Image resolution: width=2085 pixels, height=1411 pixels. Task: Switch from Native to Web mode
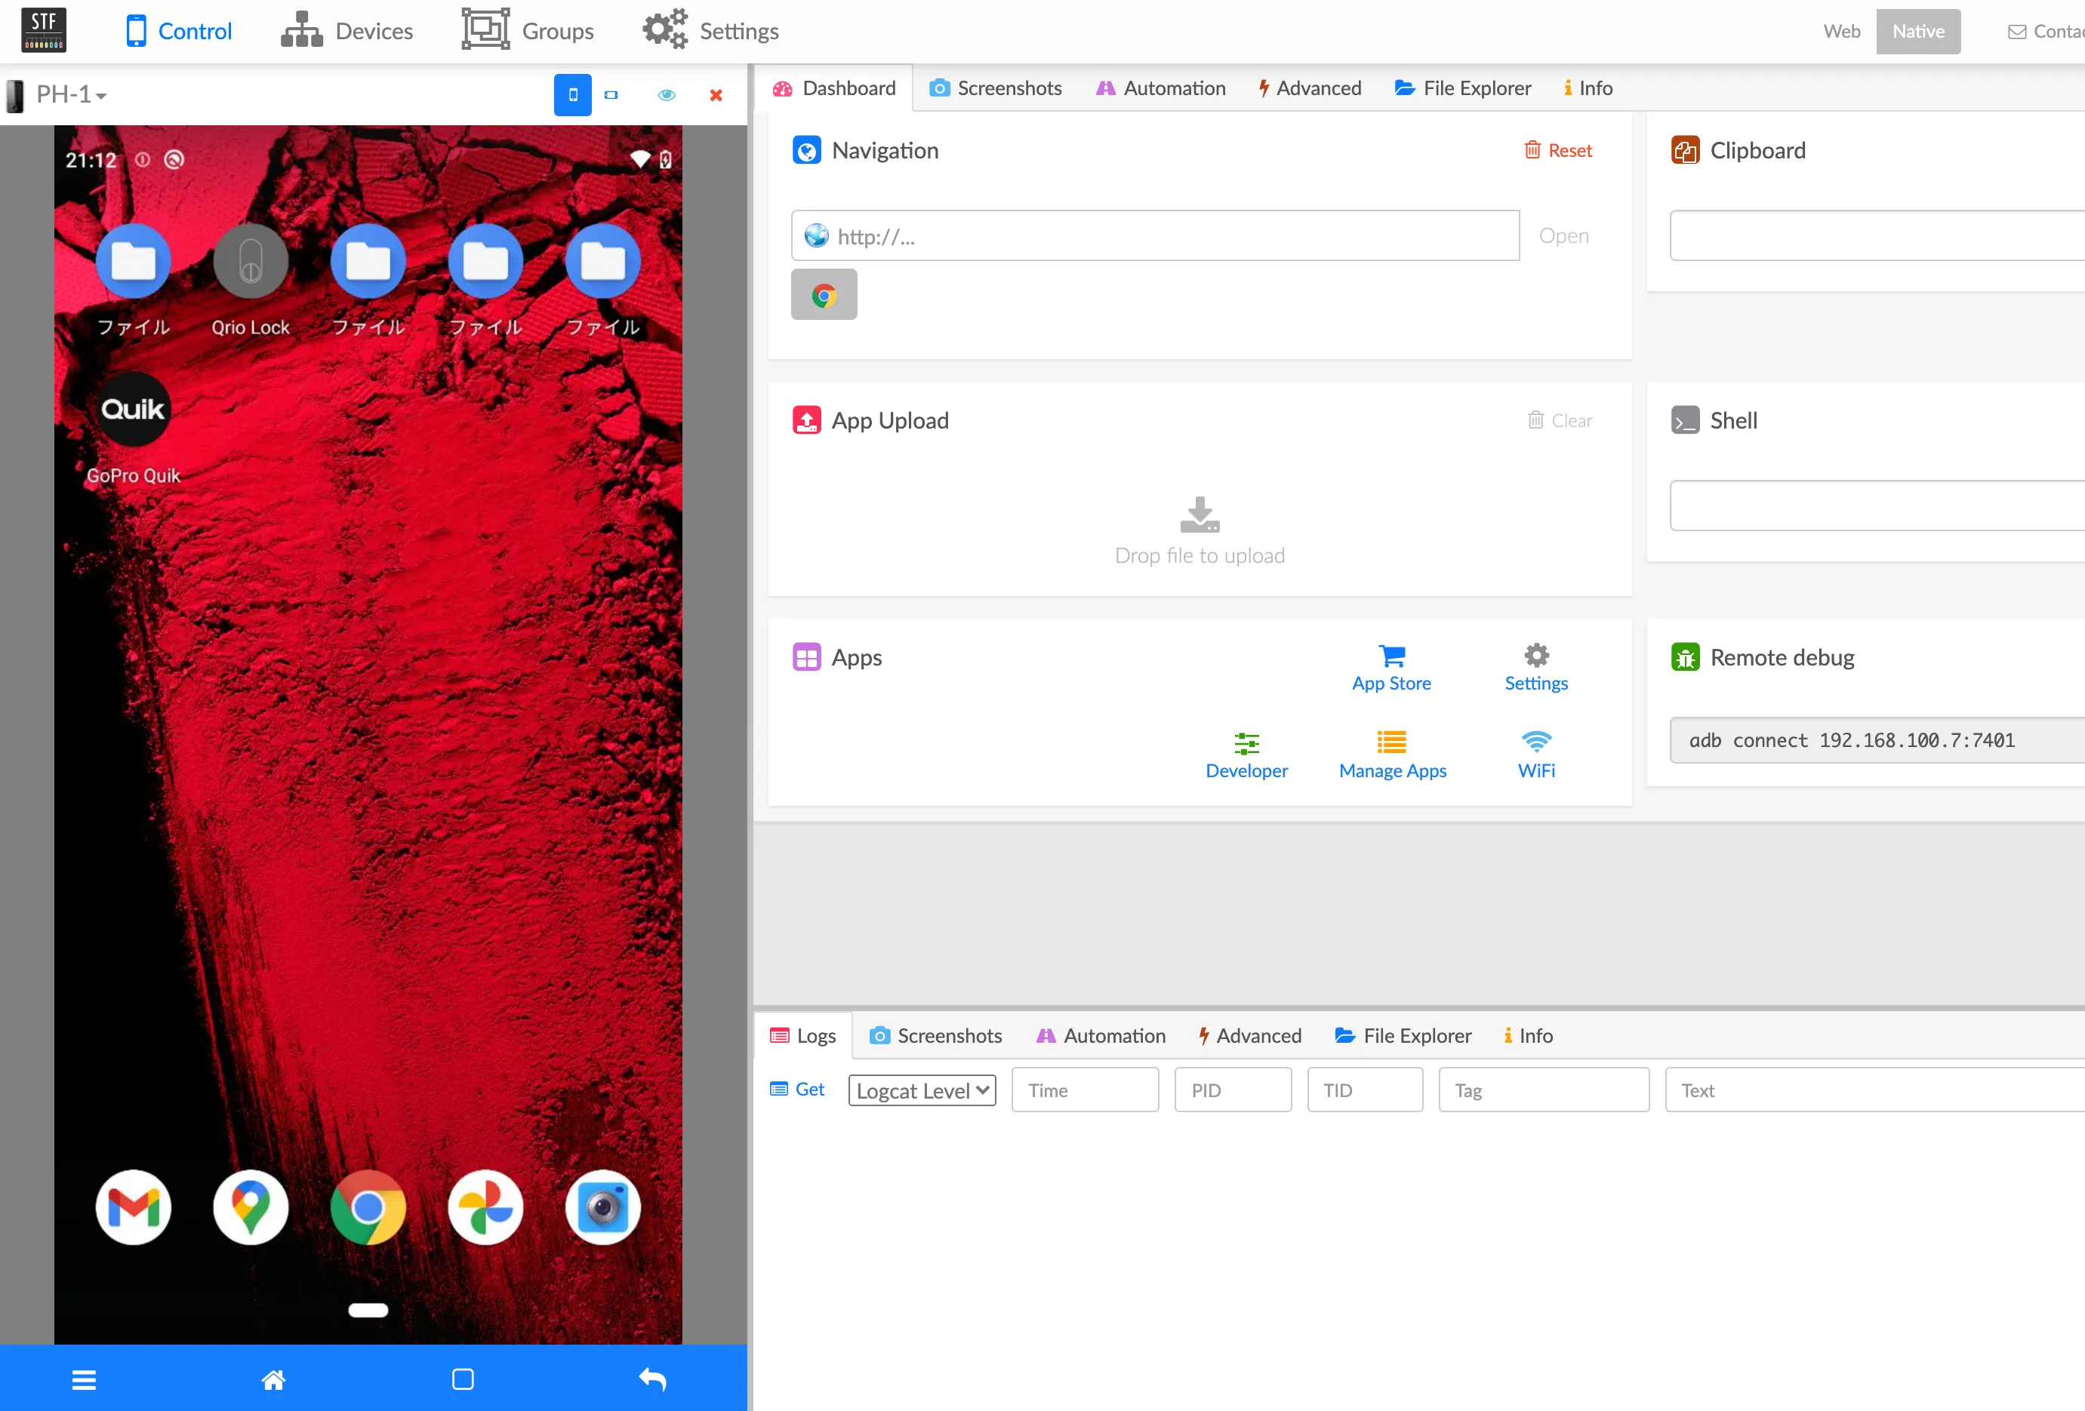[x=1841, y=30]
